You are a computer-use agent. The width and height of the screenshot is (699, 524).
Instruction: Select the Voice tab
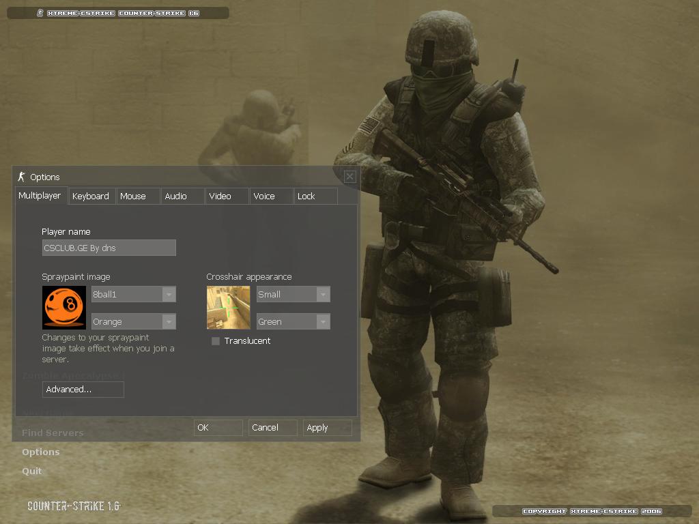click(x=264, y=196)
